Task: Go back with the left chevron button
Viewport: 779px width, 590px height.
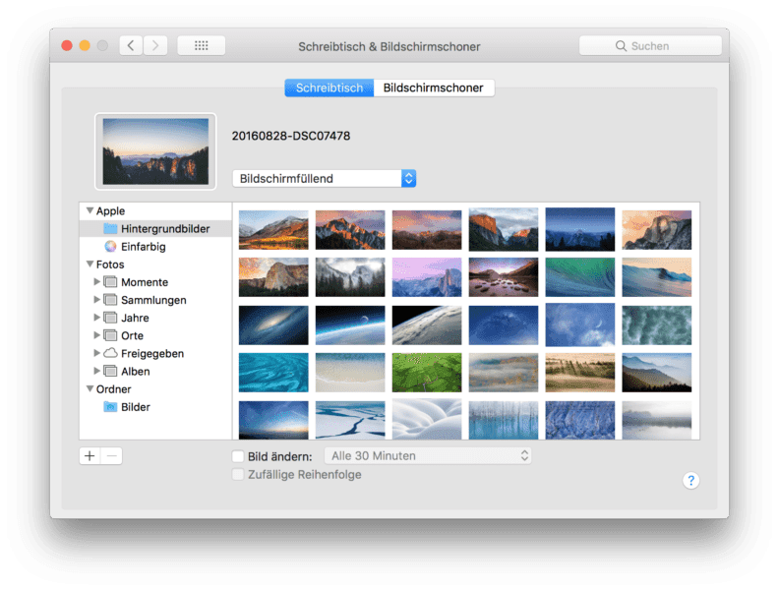Action: pos(131,45)
